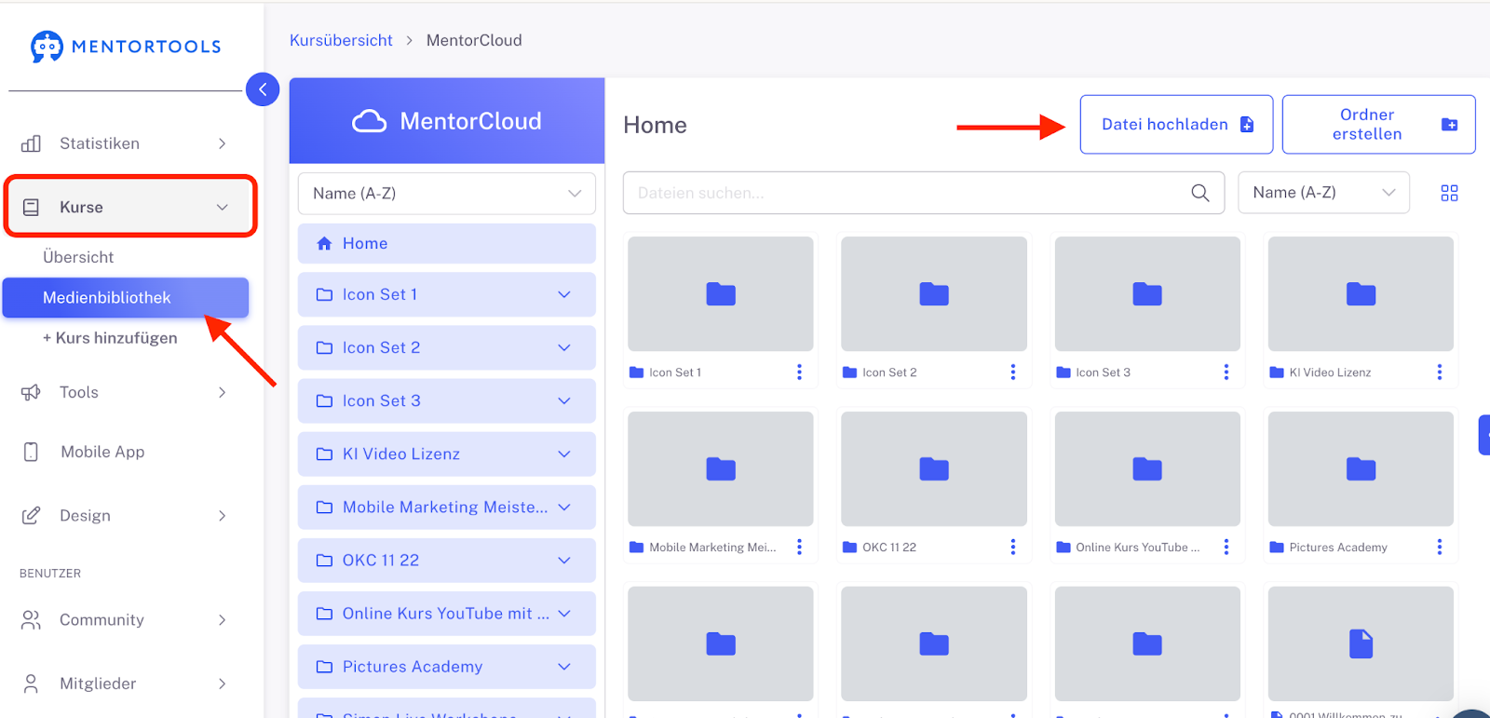
Task: Open the Icon Set 3 folder thumbnail
Action: 1147,293
